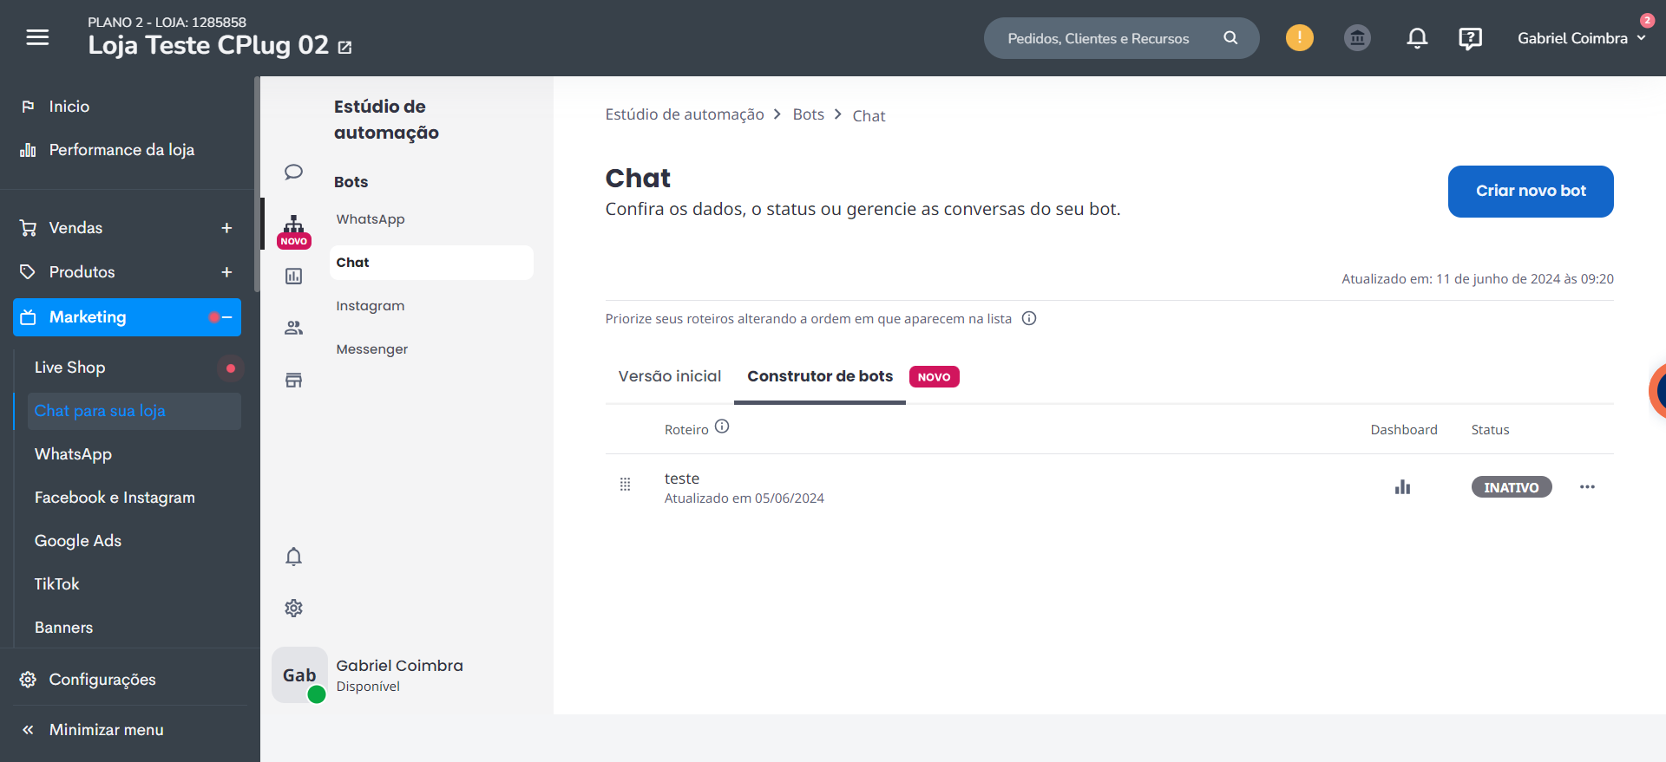Open Google Ads item

78,541
